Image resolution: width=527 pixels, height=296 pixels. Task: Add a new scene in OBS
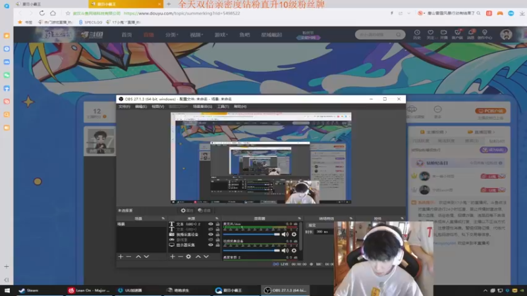(x=121, y=257)
